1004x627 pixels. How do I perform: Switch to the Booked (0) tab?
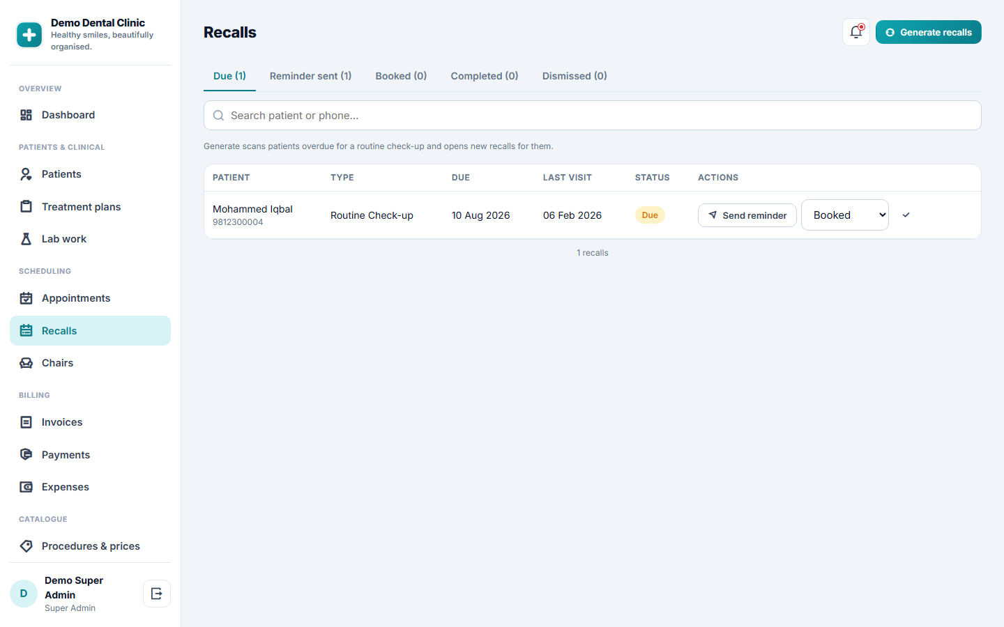401,76
